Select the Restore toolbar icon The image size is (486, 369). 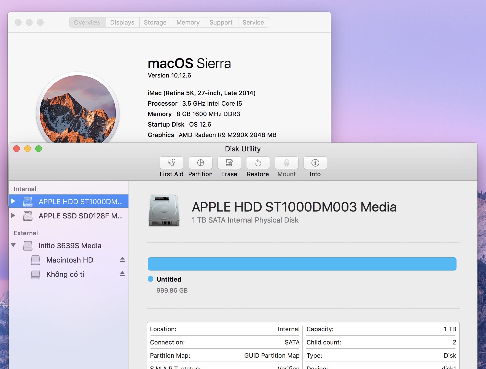tap(258, 163)
